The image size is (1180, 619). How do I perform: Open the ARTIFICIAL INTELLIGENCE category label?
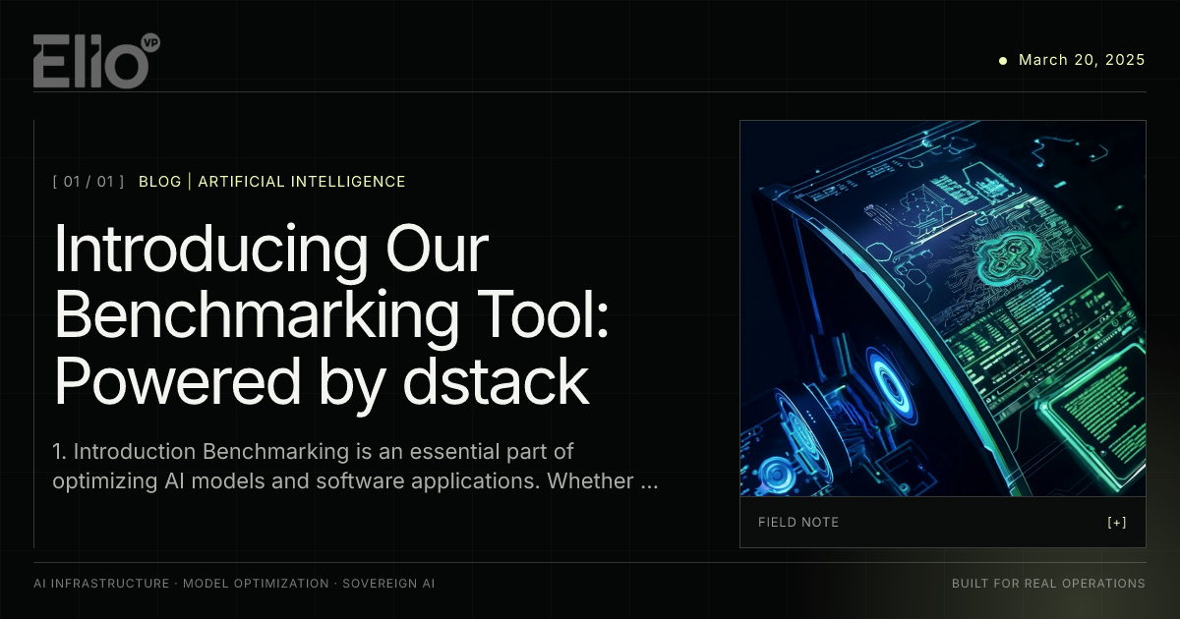(x=302, y=182)
